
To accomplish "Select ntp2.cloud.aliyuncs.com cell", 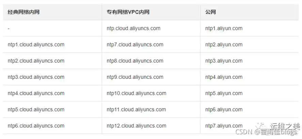I will click(36, 61).
